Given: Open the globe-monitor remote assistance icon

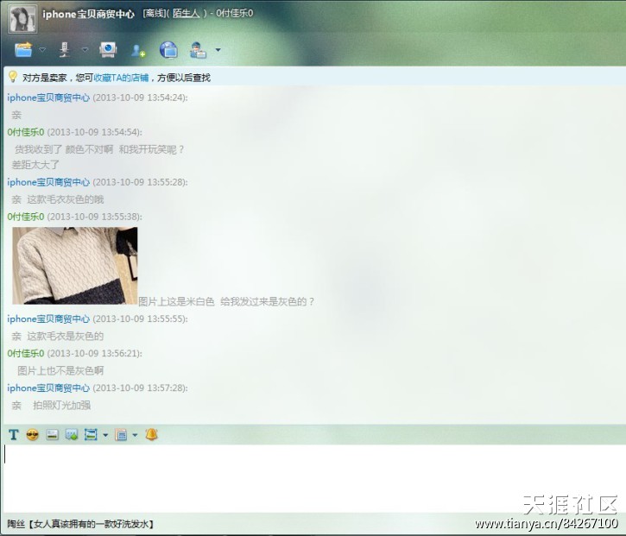Looking at the screenshot, I should click(168, 50).
